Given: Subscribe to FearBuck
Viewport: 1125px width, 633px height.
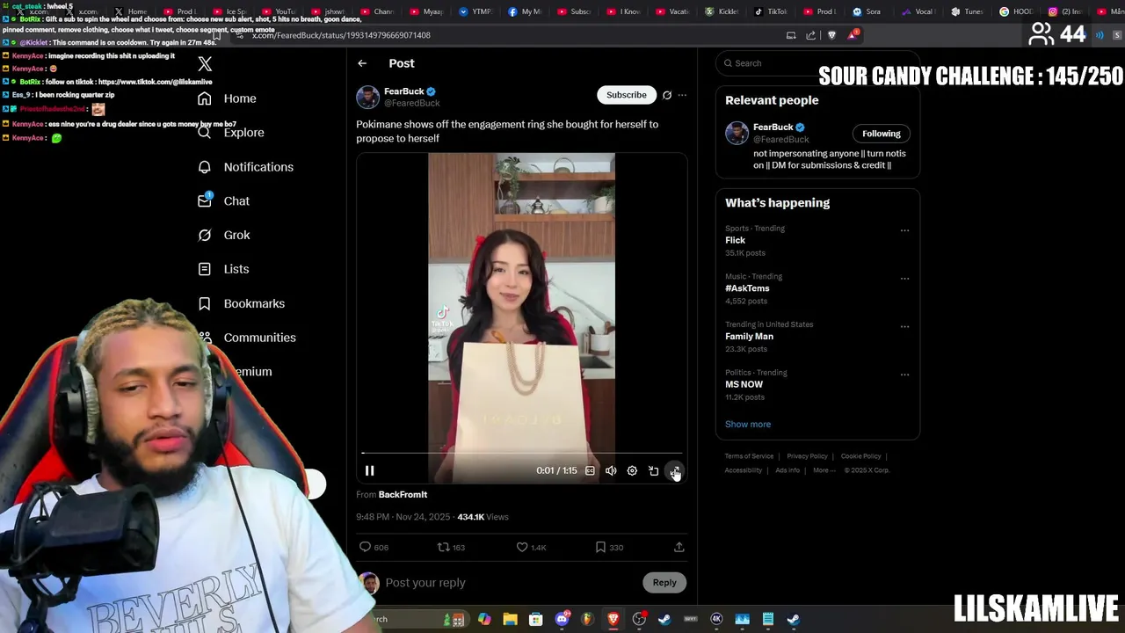Looking at the screenshot, I should [x=627, y=95].
